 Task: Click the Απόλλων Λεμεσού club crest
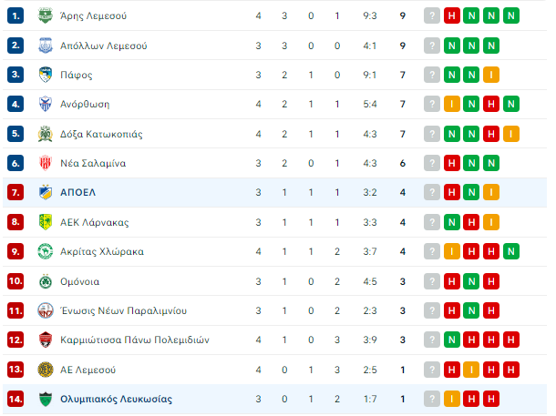(45, 46)
